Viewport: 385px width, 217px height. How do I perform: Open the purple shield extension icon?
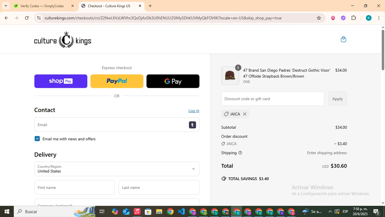pos(333,18)
